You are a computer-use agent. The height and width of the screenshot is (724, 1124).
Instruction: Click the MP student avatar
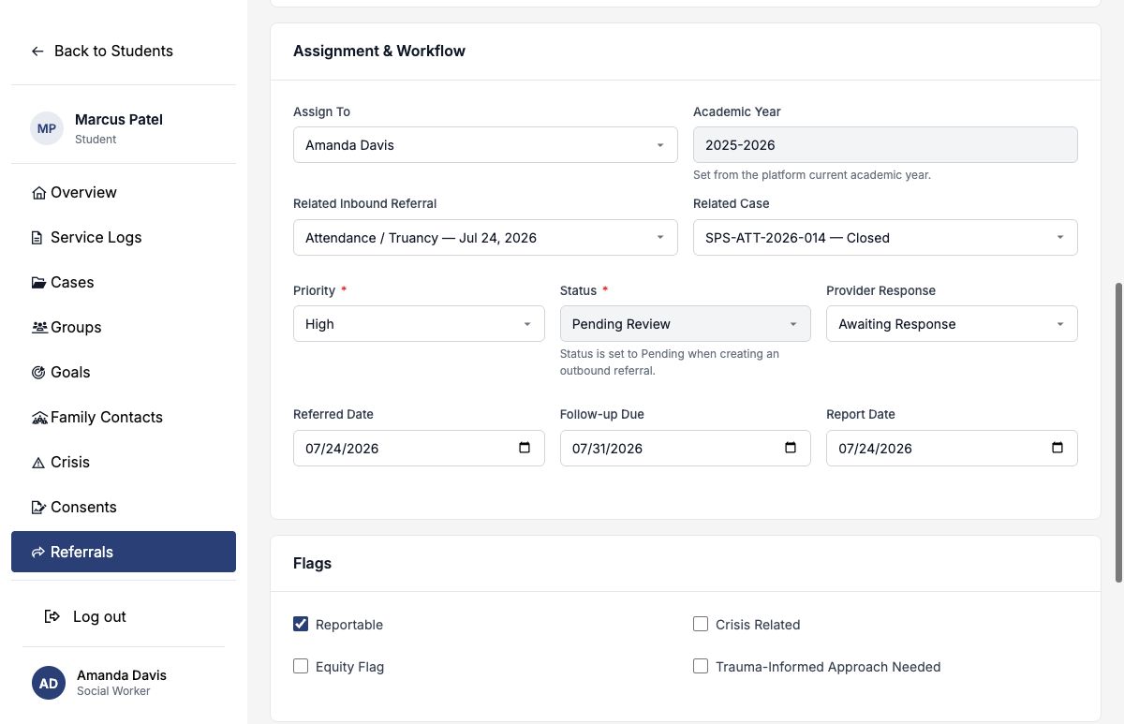(47, 128)
